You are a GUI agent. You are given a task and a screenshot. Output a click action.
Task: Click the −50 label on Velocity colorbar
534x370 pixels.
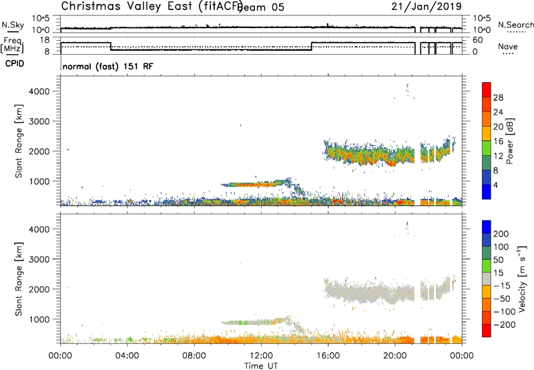[501, 299]
